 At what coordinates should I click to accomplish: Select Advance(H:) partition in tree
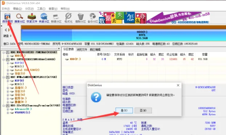coord(23,109)
